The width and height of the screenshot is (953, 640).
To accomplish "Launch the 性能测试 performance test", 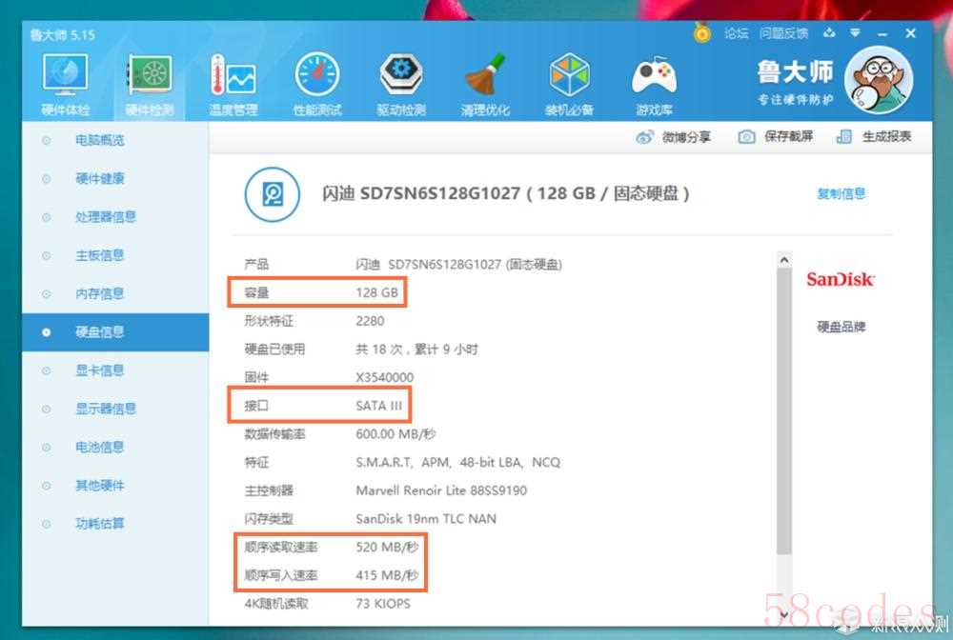I will [x=317, y=83].
